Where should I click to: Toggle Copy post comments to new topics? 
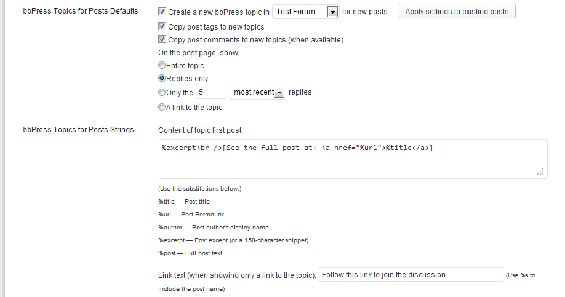point(162,39)
